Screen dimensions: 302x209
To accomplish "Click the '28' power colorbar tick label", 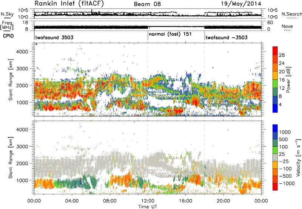I will (x=282, y=55).
